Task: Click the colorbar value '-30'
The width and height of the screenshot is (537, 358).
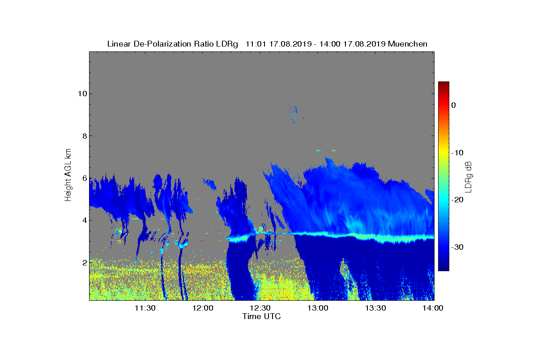Action: (457, 247)
